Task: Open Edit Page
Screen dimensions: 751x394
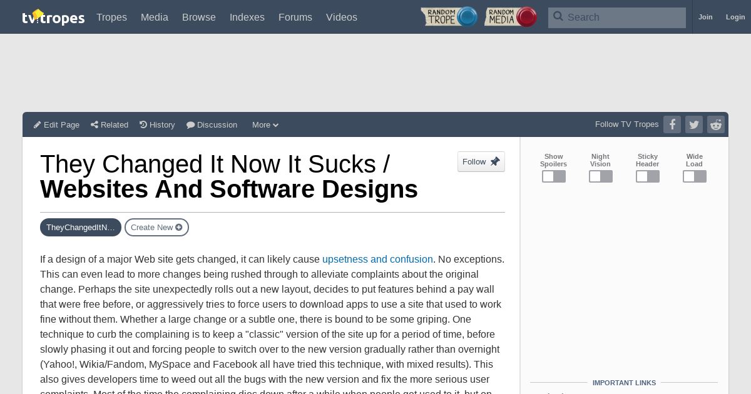Action: (x=57, y=124)
